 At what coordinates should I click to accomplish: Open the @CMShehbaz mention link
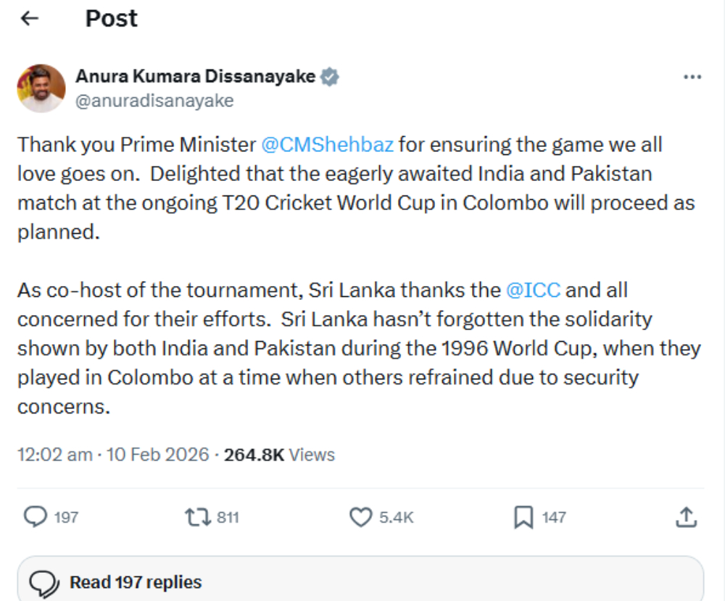pos(327,144)
